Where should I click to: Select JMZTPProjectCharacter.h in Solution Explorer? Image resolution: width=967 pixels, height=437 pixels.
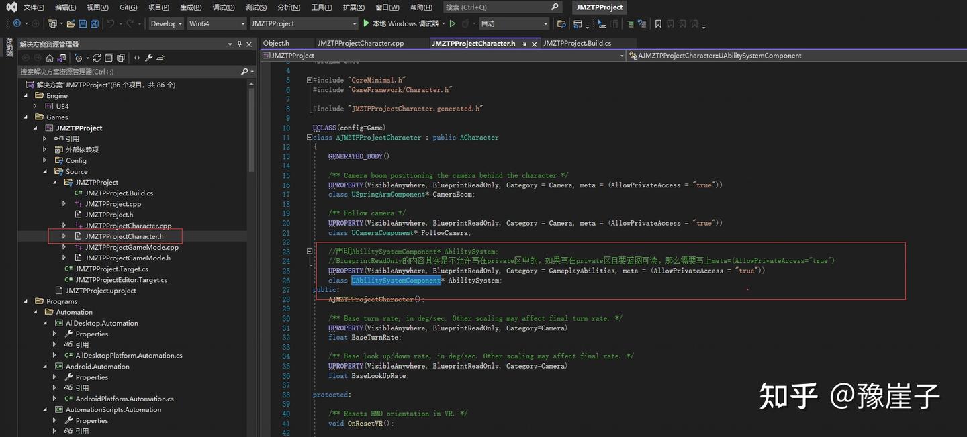point(124,236)
